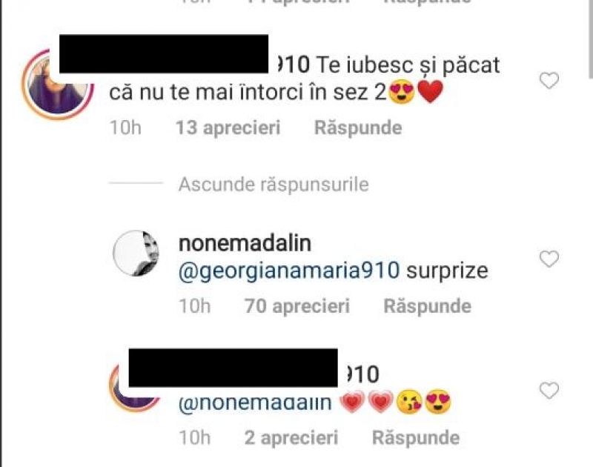Like the reply with heart emojis
This screenshot has height=467, width=593.
(549, 390)
